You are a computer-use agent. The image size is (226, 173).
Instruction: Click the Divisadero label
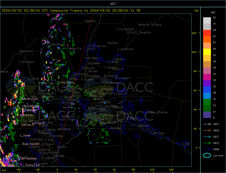tap(123, 78)
